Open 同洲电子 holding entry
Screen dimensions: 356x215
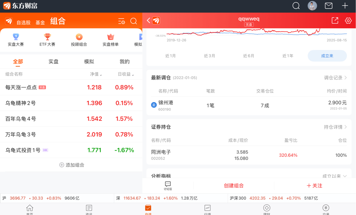(249, 155)
